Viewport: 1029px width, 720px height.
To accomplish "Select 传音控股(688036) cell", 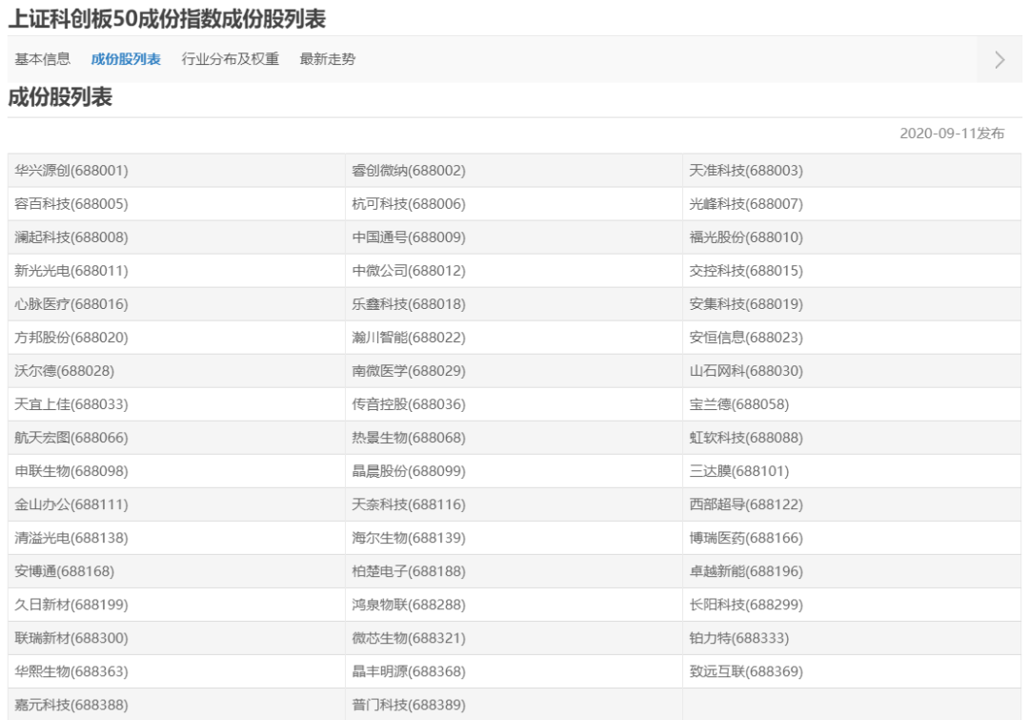I will click(x=409, y=404).
